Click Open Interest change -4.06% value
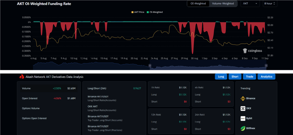 click(57, 98)
